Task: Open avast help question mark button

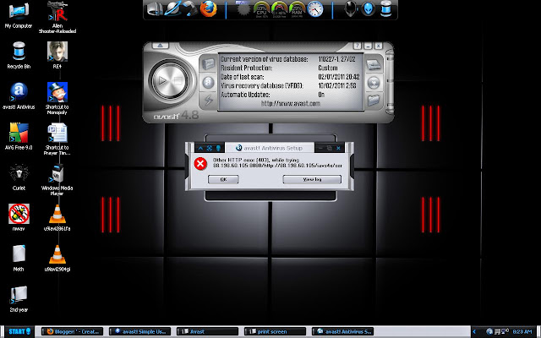Action: [358, 46]
